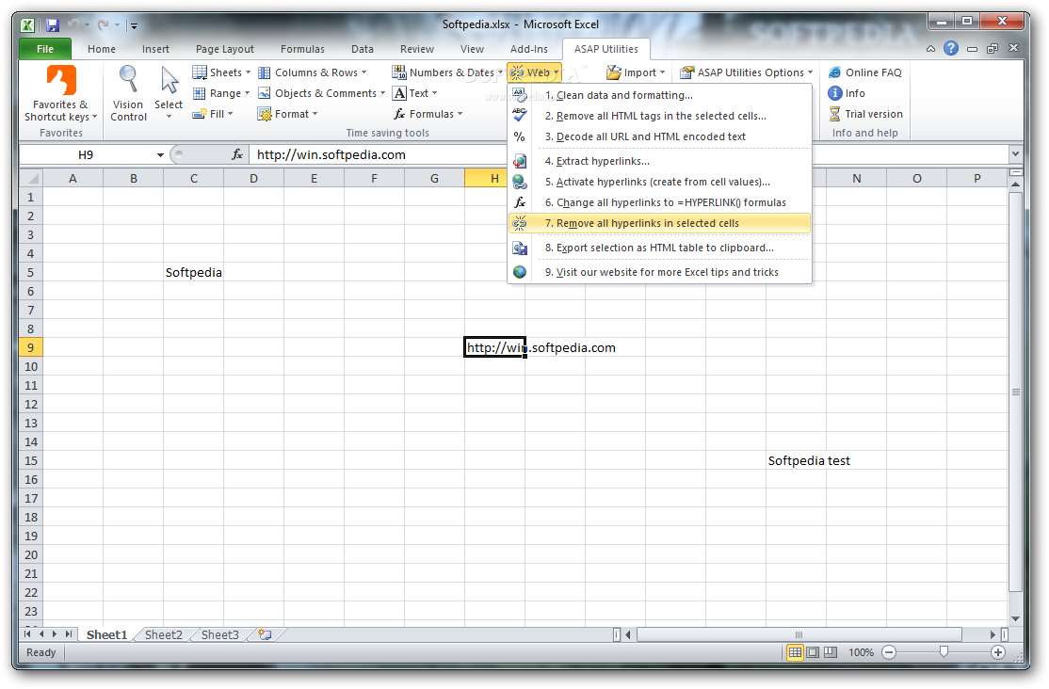Choose Decode all URL and HTML encoded text
The height and width of the screenshot is (689, 1049).
(x=660, y=136)
